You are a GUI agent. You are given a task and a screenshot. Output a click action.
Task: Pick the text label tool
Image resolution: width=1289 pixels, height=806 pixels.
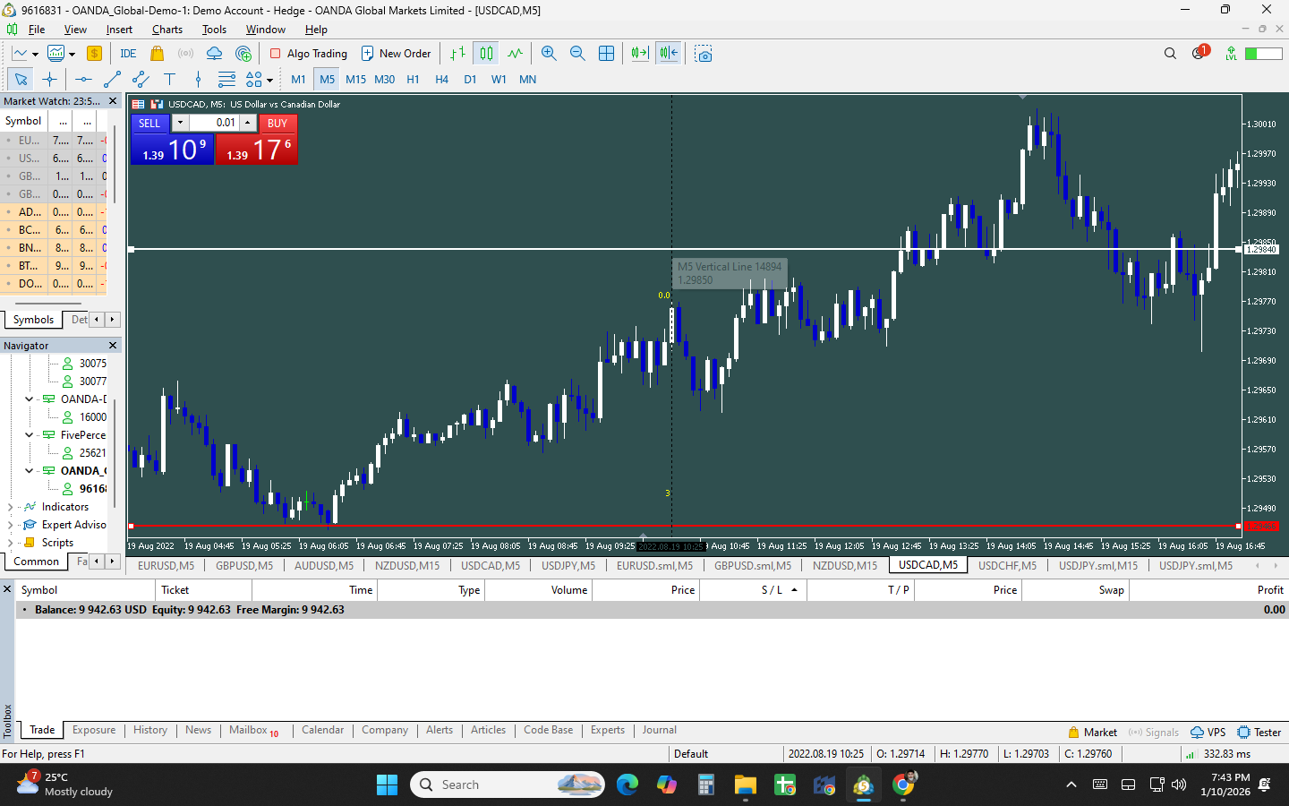[x=169, y=80]
